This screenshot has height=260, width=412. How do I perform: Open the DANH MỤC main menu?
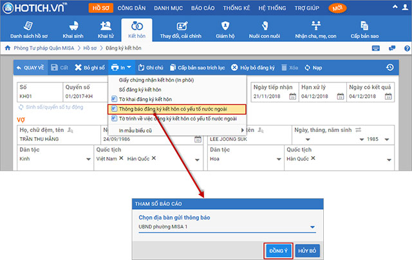168,8
